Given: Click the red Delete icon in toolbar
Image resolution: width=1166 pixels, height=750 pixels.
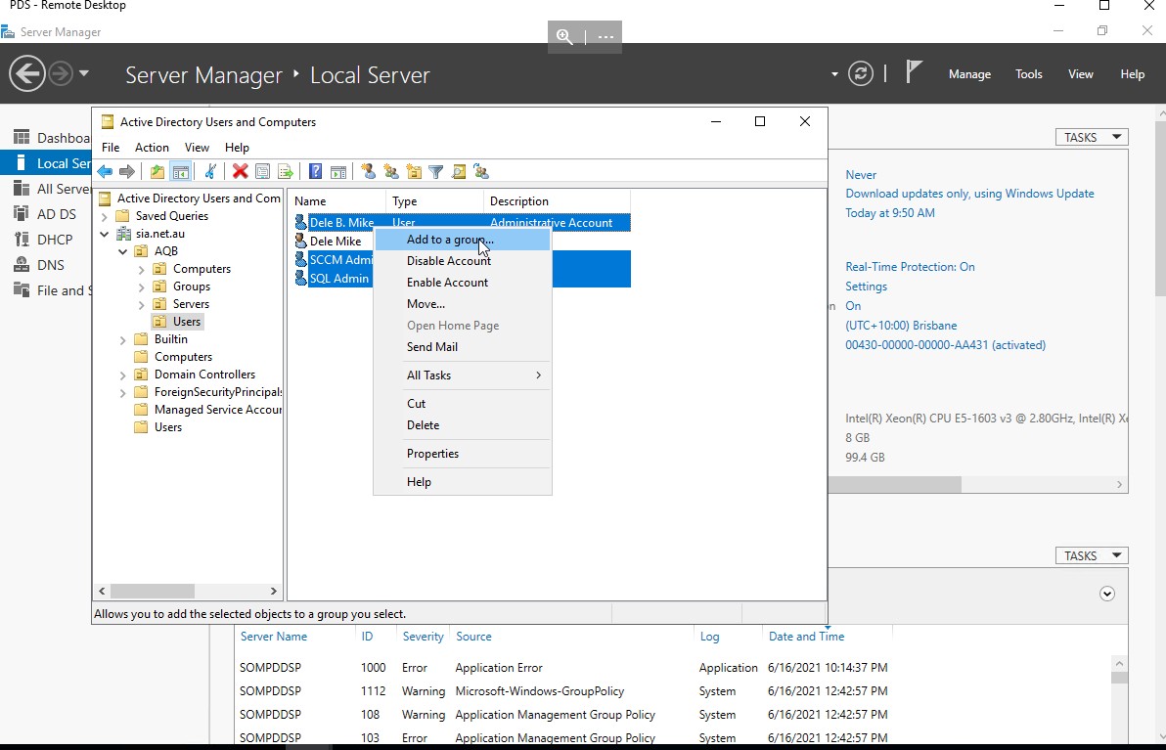Looking at the screenshot, I should (x=240, y=172).
